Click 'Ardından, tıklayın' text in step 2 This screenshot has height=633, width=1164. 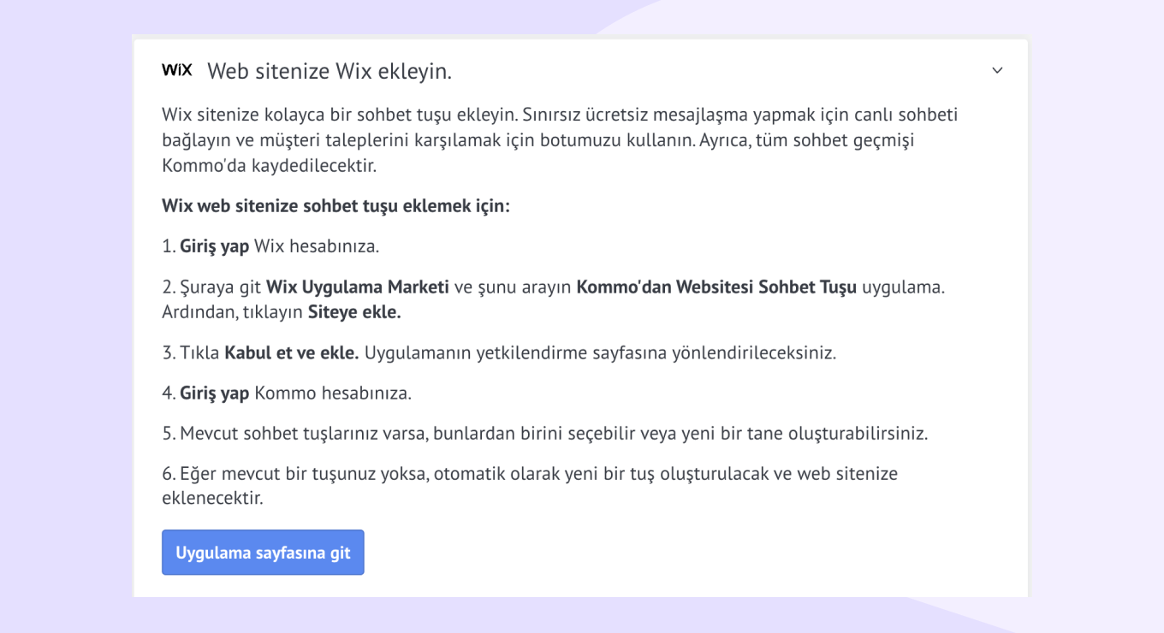[x=232, y=312]
